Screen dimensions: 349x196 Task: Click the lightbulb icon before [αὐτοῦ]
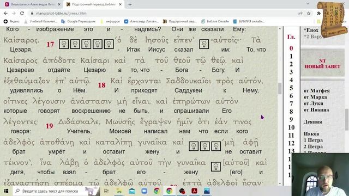[216, 167]
